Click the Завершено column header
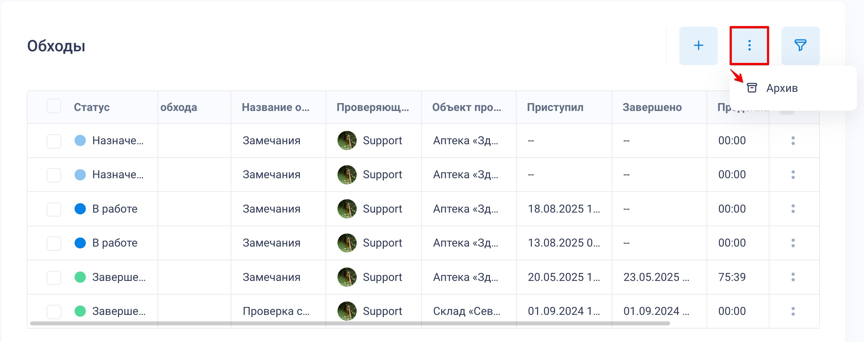This screenshot has width=864, height=342. [652, 107]
